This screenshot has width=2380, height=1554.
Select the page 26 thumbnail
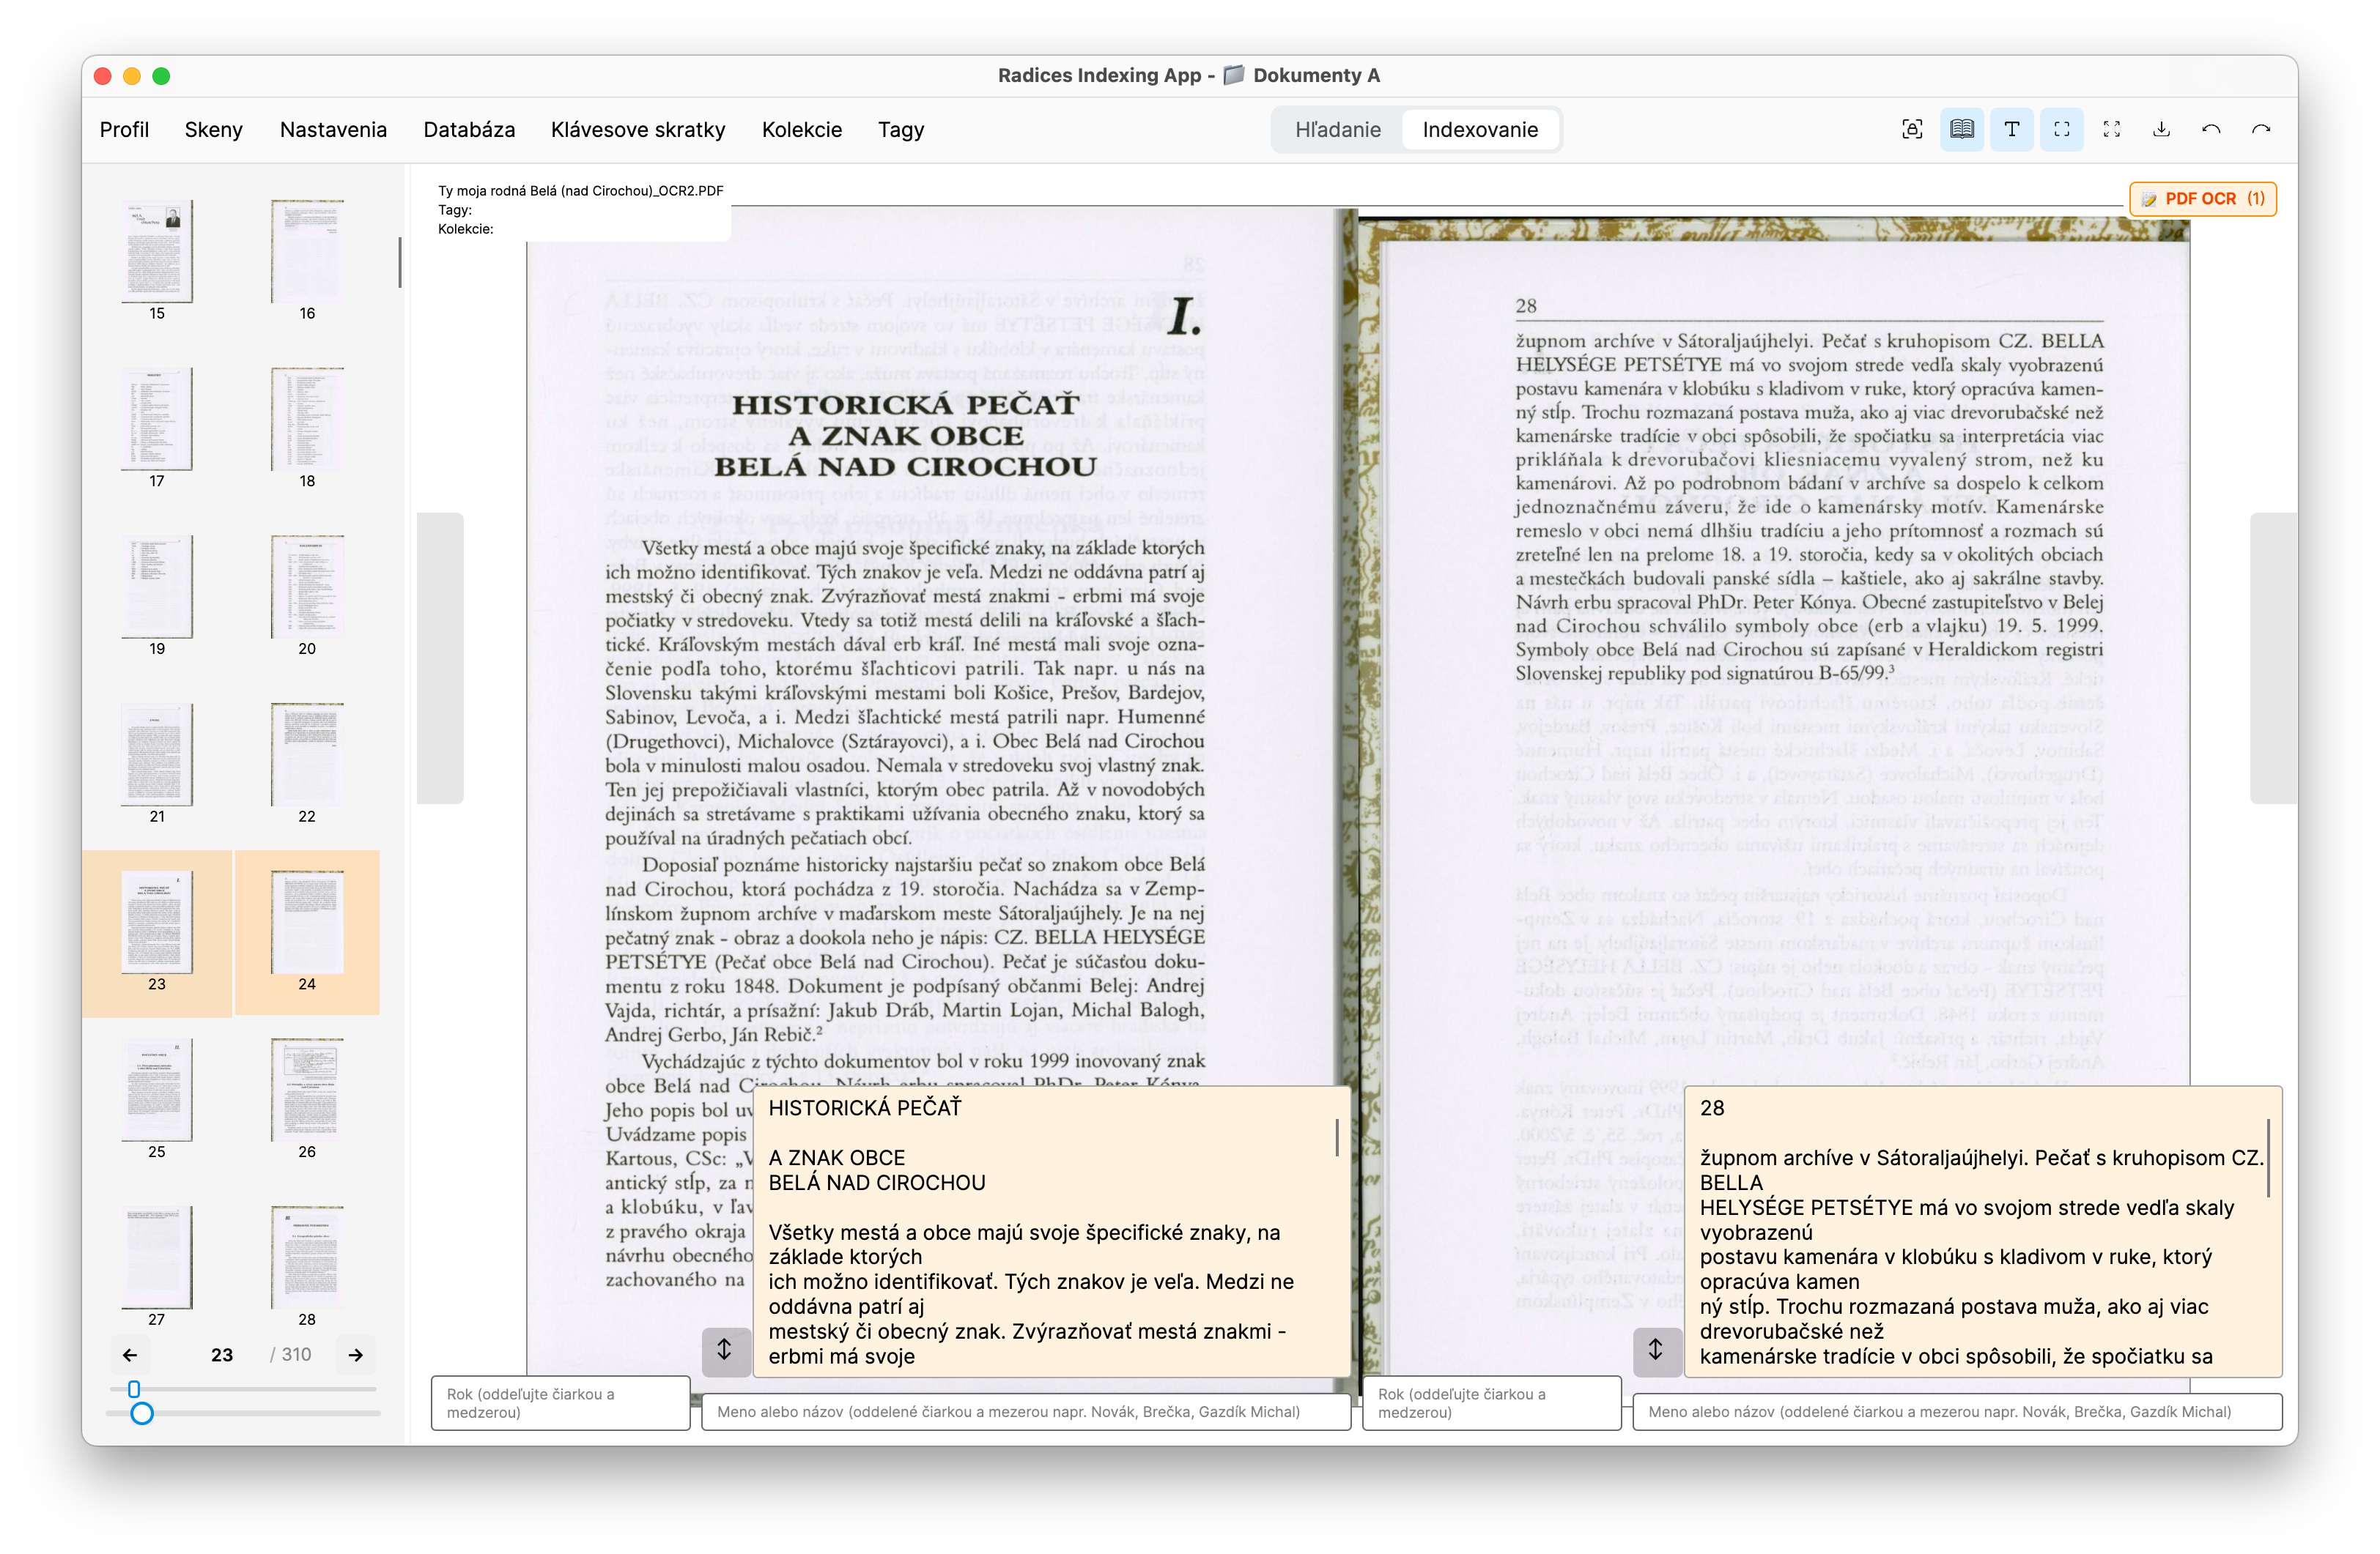tap(307, 1091)
